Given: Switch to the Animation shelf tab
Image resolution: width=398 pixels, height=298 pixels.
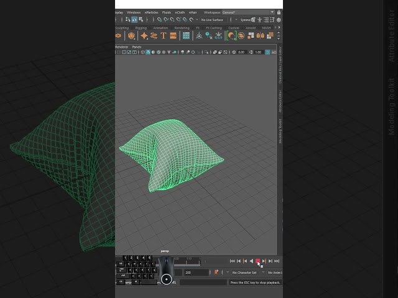Looking at the screenshot, I should tap(160, 28).
